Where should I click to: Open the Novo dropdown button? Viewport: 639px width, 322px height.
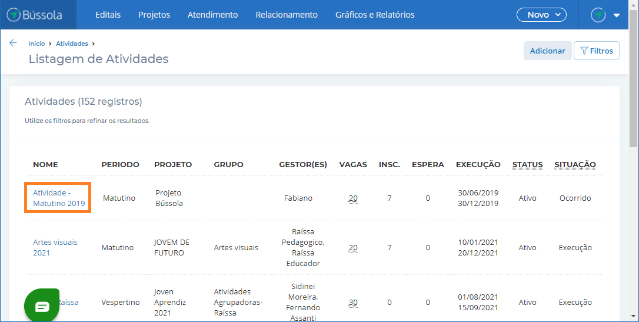click(541, 15)
